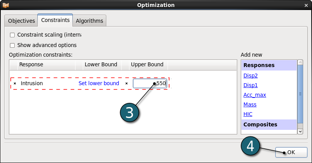Toggle Show advanced options checkbox
The image size is (312, 163).
coord(12,45)
